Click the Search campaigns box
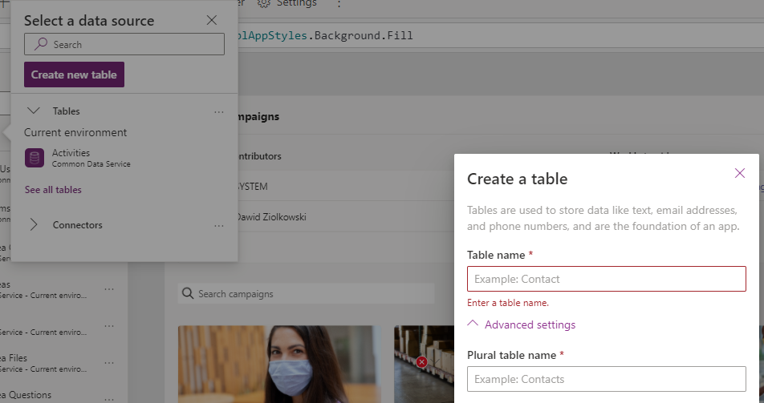Image resolution: width=764 pixels, height=403 pixels. (x=313, y=294)
